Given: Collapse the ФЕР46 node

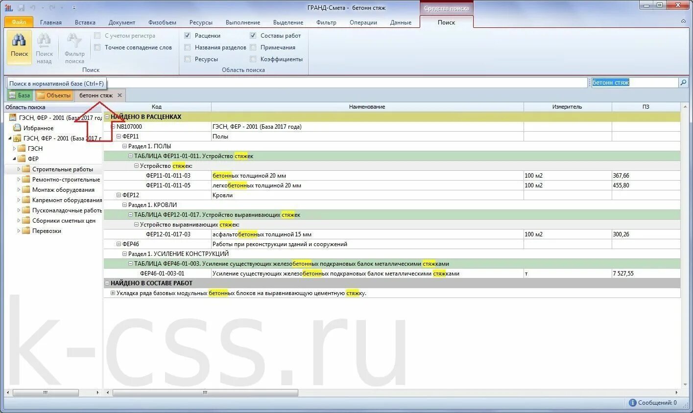Looking at the screenshot, I should 119,244.
